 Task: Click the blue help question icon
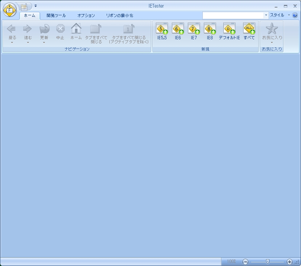295,15
